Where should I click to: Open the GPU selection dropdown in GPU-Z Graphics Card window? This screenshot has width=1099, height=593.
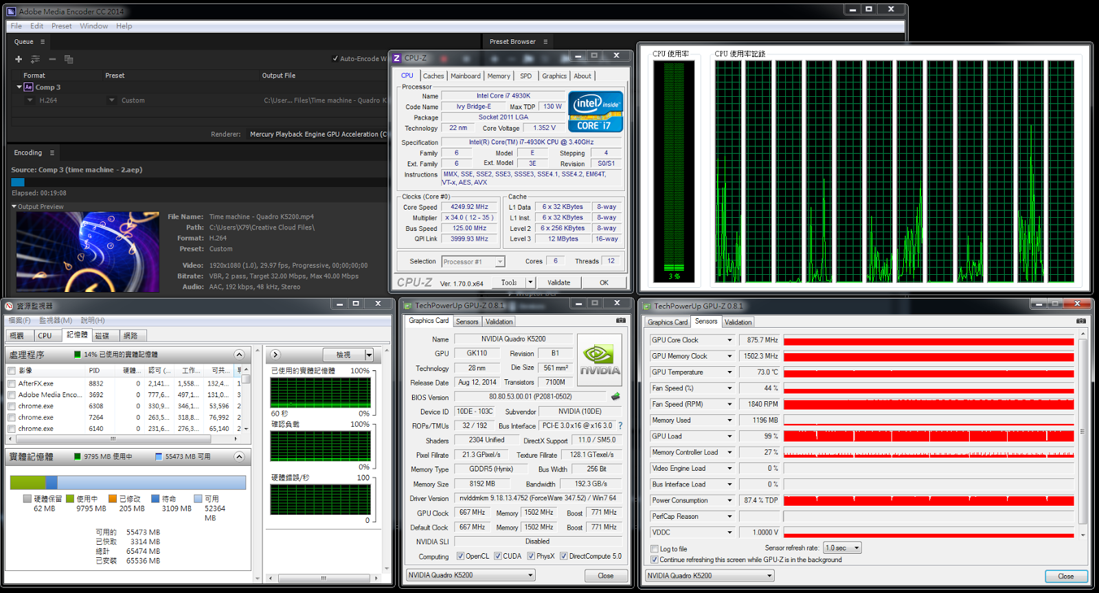click(471, 575)
